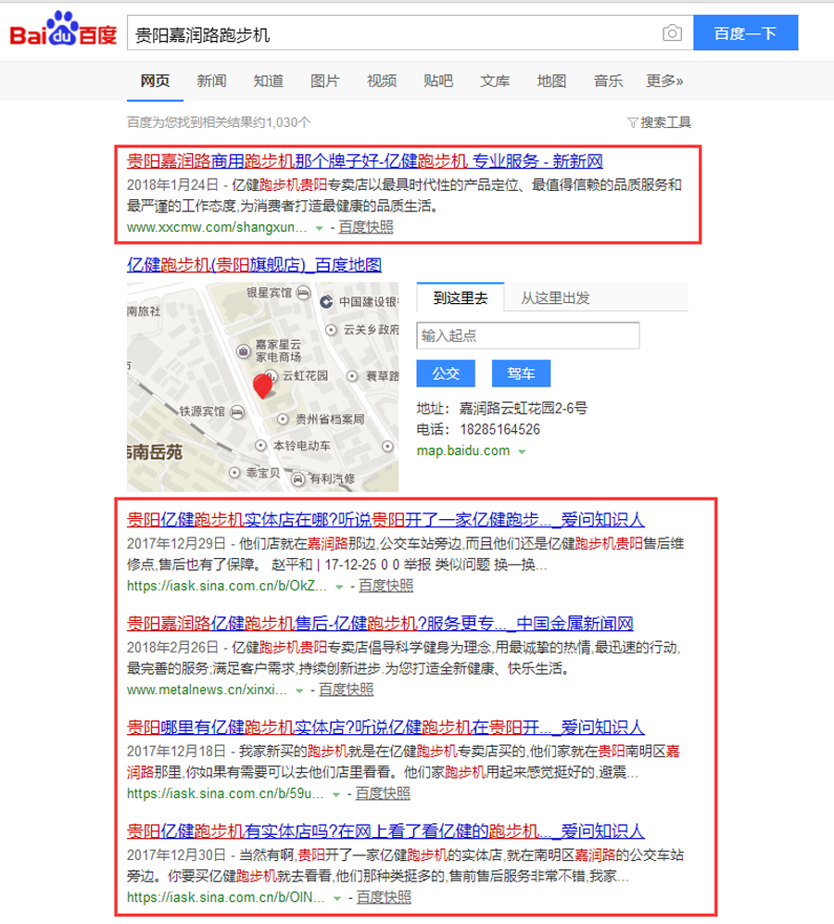Click the https://iask.sina.com.cn/b/OkZ URL
This screenshot has height=924, width=834.
pos(227,586)
